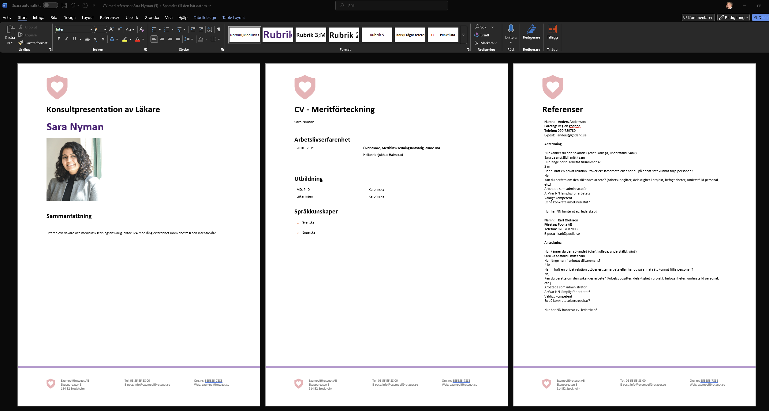Image resolution: width=769 pixels, height=411 pixels.
Task: Click the Redigerare editor pen icon
Action: click(531, 30)
